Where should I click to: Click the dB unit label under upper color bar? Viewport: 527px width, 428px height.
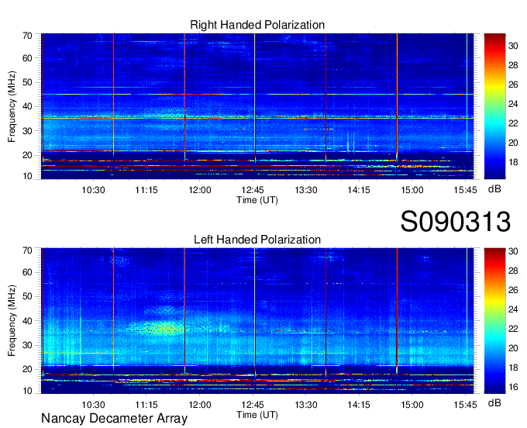(494, 189)
